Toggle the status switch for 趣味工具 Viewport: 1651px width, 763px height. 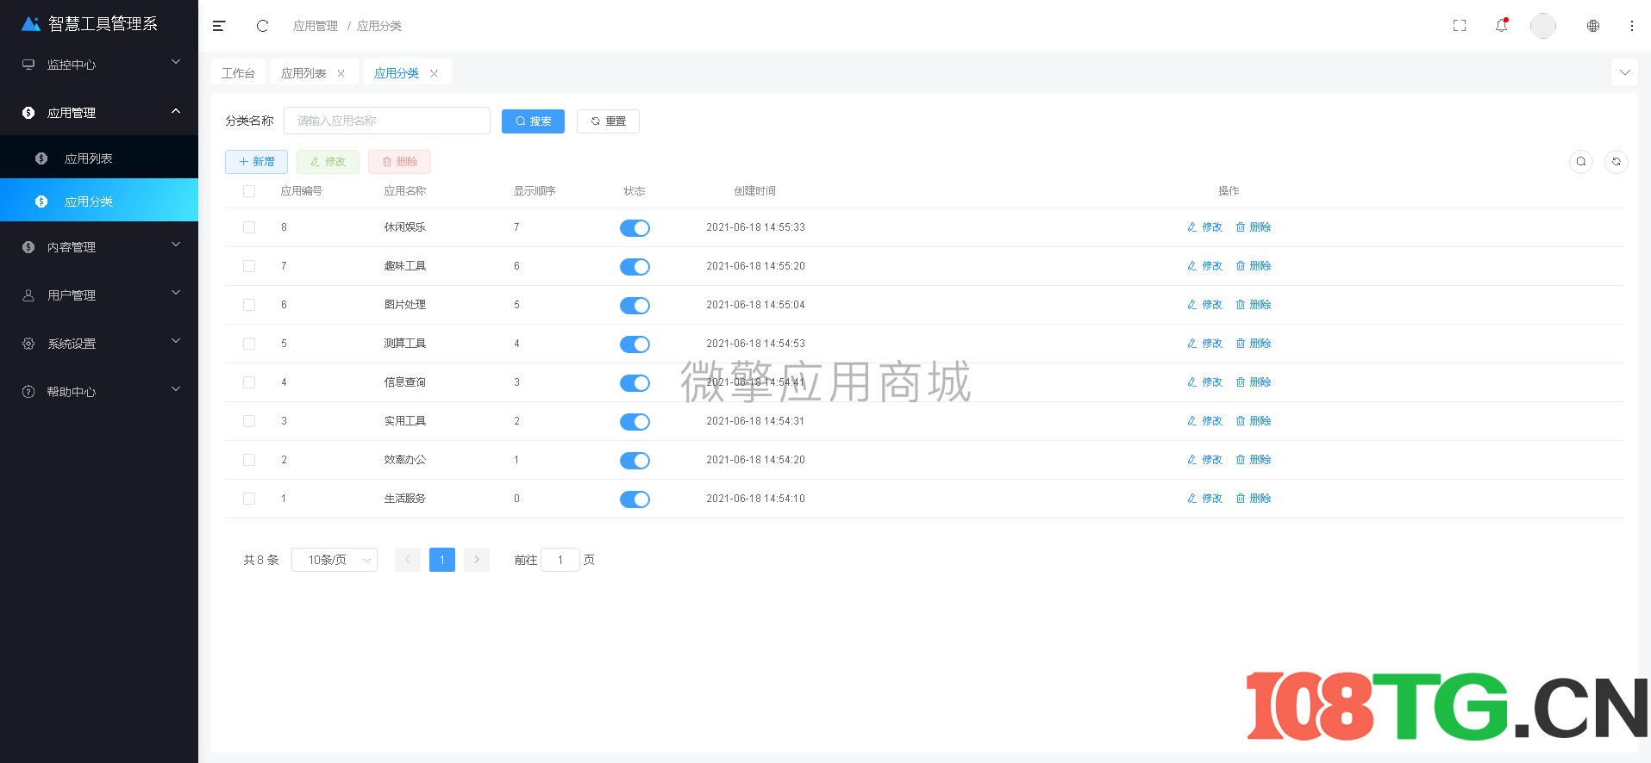635,267
